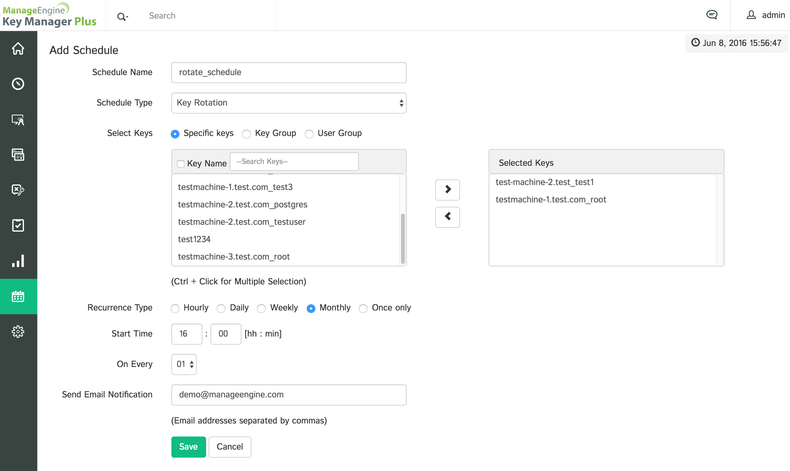
Task: Select the Key Group radio option
Action: click(246, 134)
